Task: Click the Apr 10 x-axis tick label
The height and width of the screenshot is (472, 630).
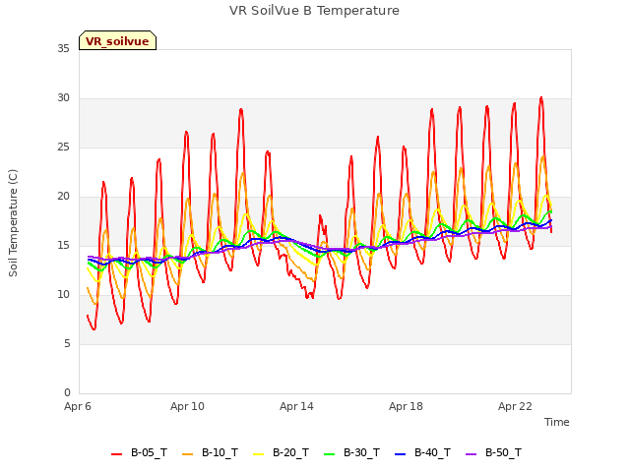Action: [187, 406]
